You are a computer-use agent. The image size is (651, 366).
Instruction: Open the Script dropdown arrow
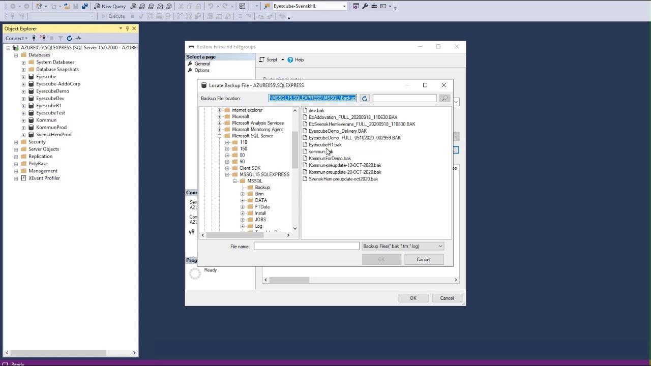pos(283,60)
